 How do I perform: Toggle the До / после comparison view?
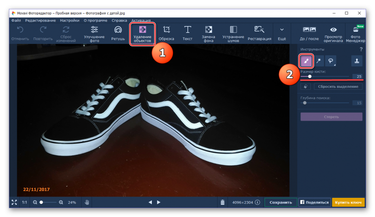point(309,33)
